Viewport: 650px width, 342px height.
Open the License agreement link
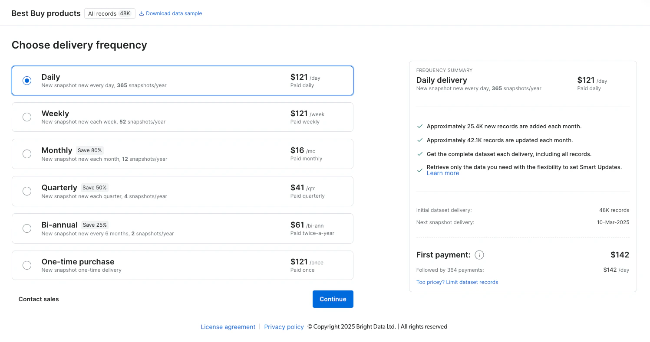228,327
